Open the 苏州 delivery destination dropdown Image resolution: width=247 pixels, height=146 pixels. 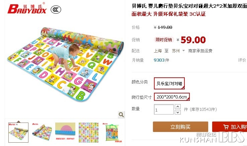coord(176,51)
